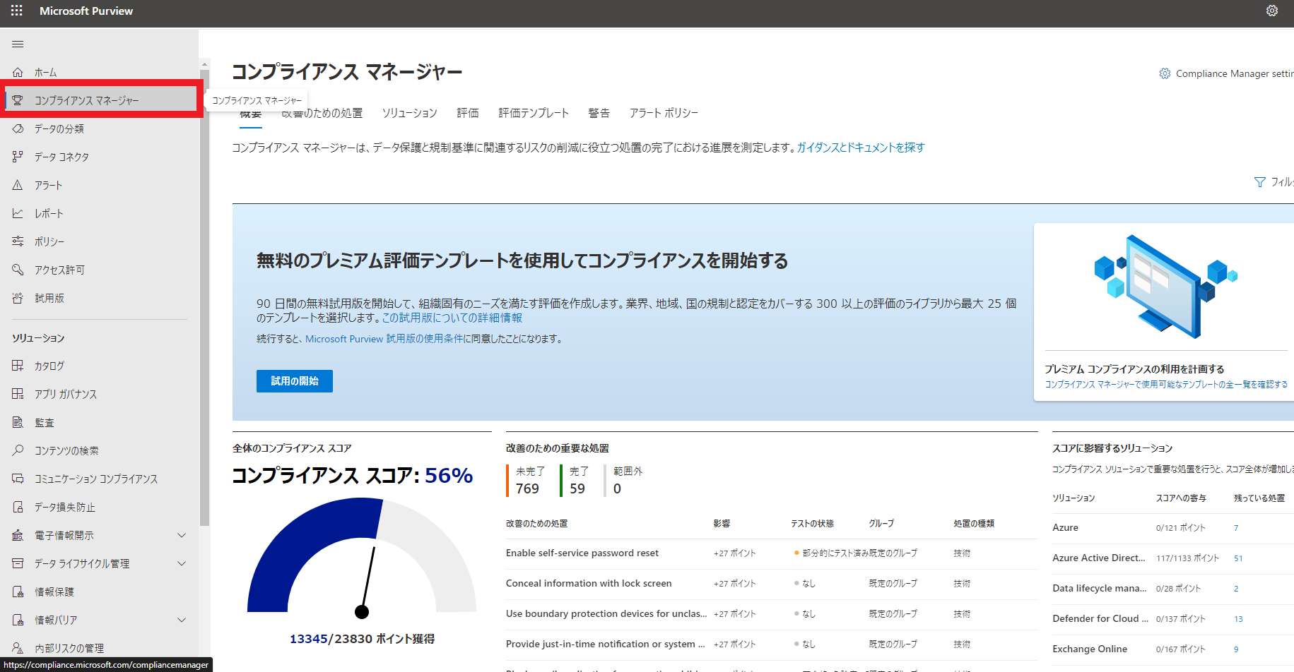Click the データ損失防止 icon
Image resolution: width=1294 pixels, height=672 pixels.
[18, 507]
